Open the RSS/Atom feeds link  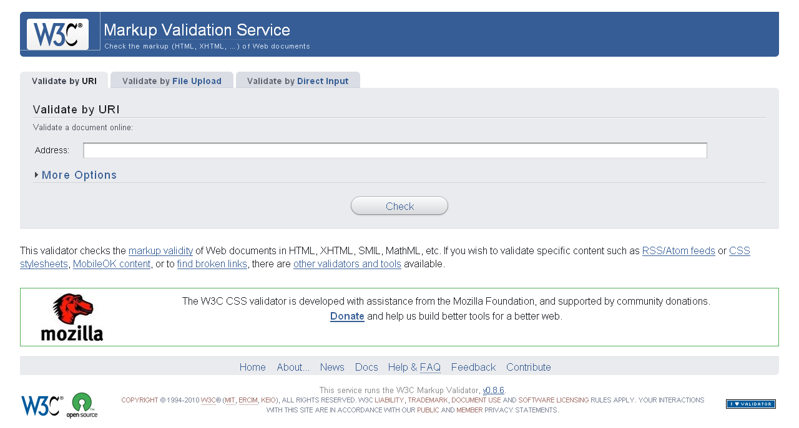[x=679, y=251]
